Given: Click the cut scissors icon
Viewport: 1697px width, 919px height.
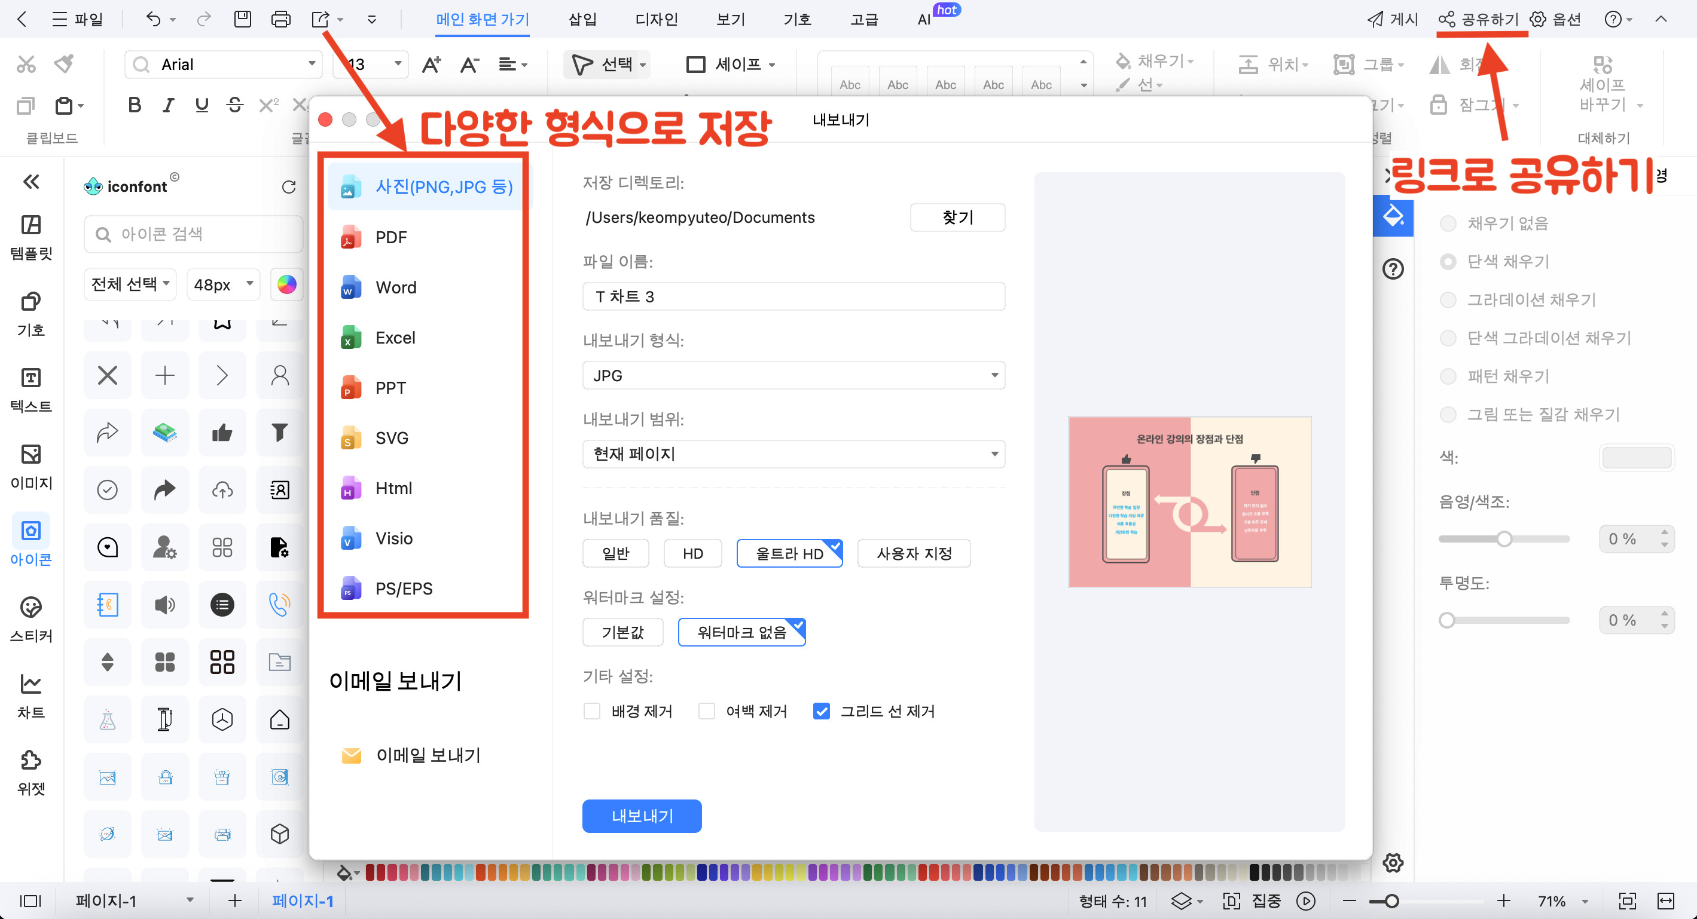Looking at the screenshot, I should click(x=26, y=64).
